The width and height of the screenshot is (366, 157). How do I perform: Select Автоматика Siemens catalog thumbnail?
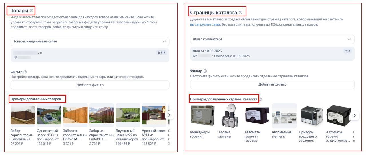[284, 115]
